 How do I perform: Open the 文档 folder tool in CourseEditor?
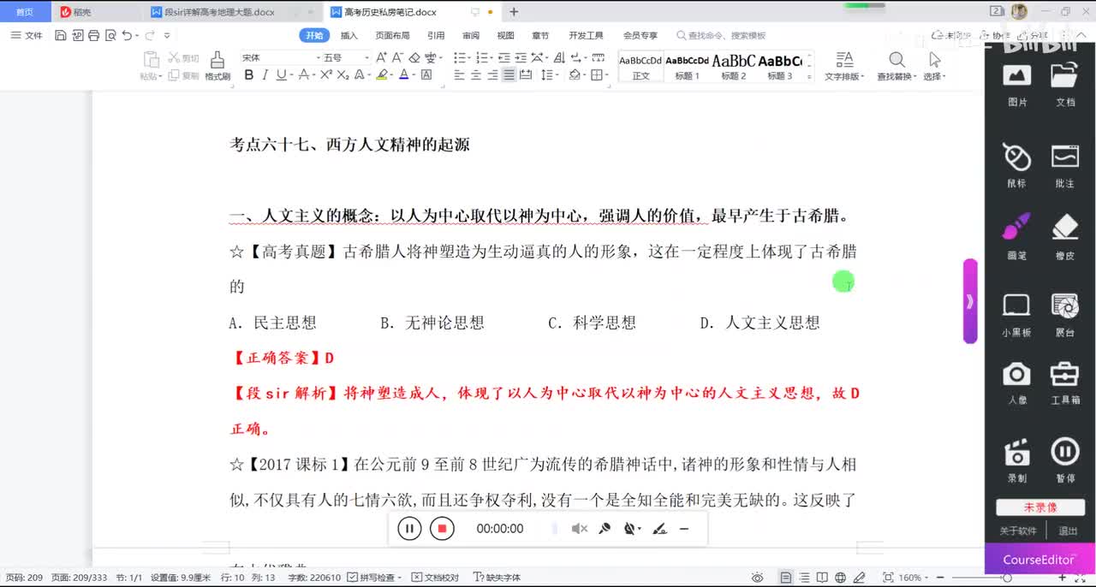tap(1065, 84)
